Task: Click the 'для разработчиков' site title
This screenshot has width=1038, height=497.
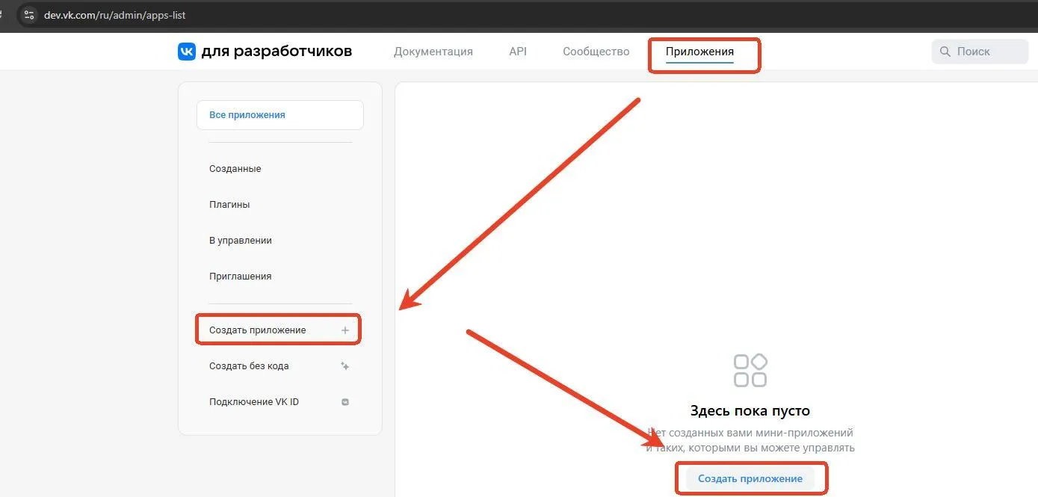Action: 277,52
